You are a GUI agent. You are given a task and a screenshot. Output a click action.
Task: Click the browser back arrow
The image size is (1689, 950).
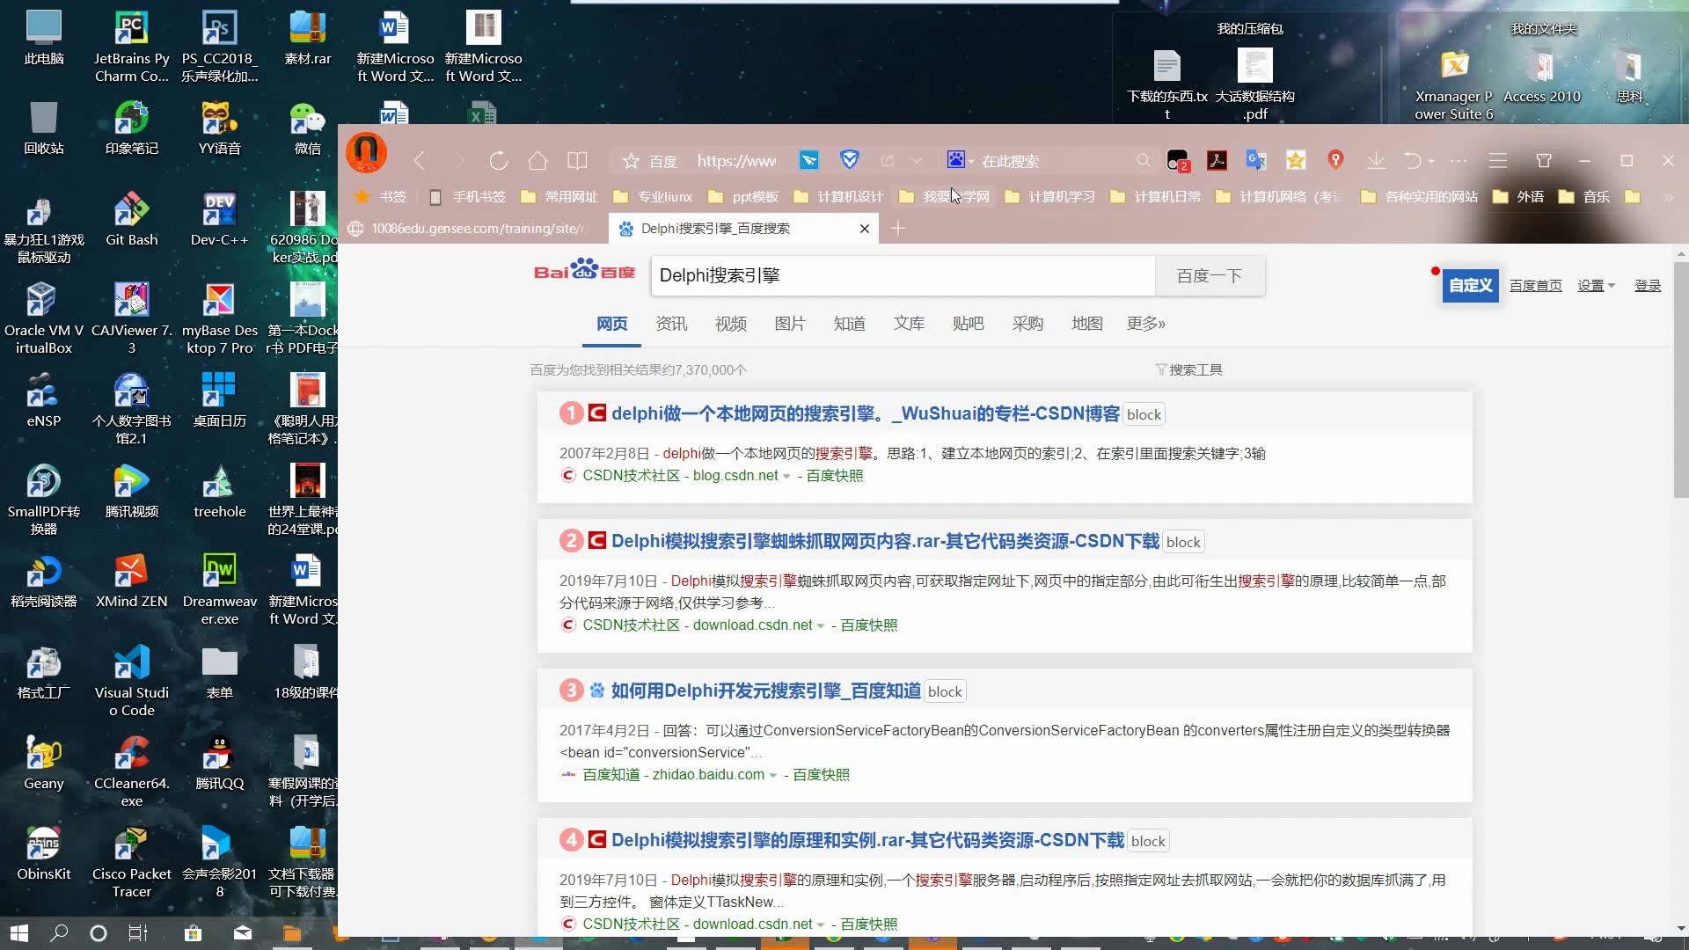pyautogui.click(x=420, y=161)
